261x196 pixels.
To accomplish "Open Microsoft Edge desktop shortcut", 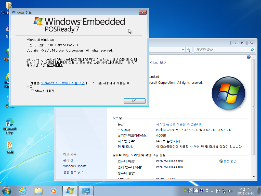I will tap(10, 126).
